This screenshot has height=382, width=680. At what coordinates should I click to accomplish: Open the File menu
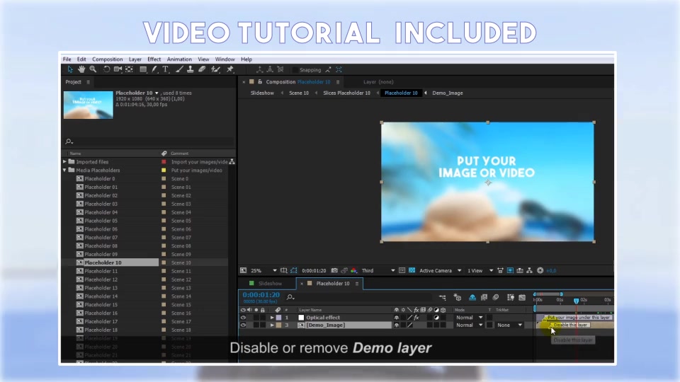pyautogui.click(x=67, y=59)
